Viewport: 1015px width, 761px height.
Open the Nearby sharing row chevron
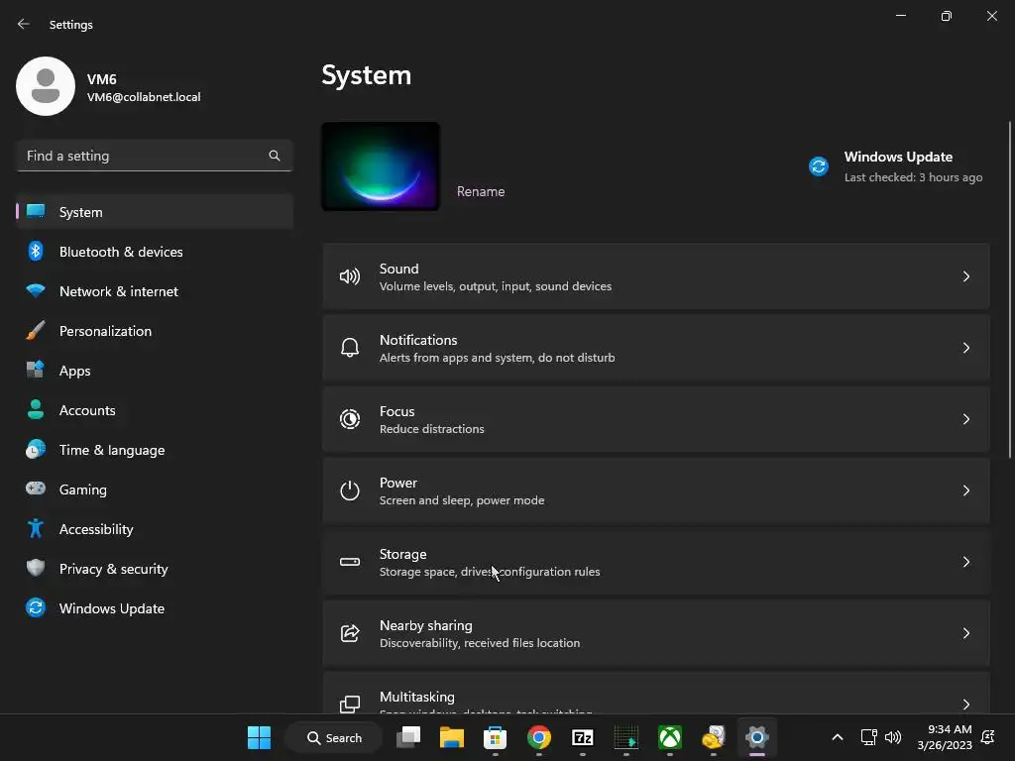tap(965, 633)
